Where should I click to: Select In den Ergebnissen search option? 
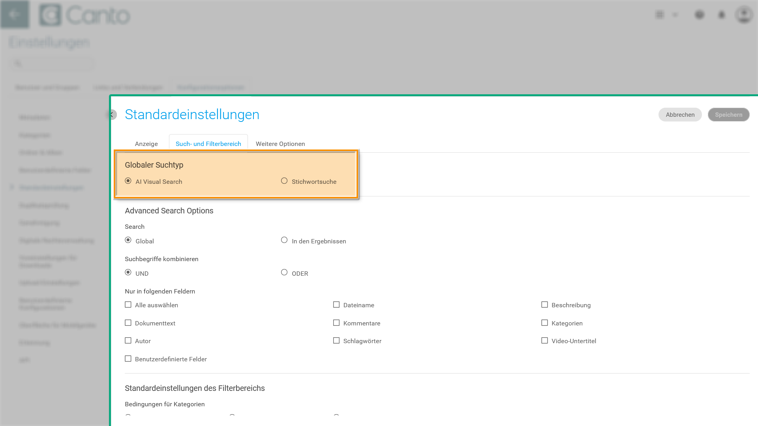284,240
